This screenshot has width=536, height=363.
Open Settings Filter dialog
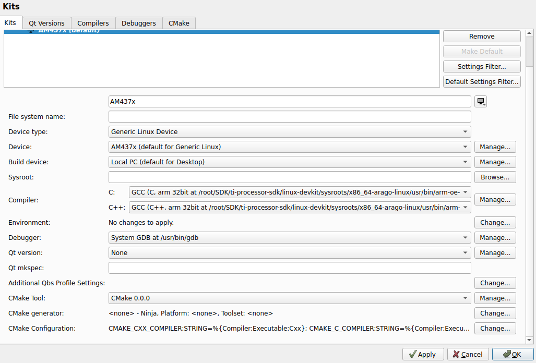481,67
